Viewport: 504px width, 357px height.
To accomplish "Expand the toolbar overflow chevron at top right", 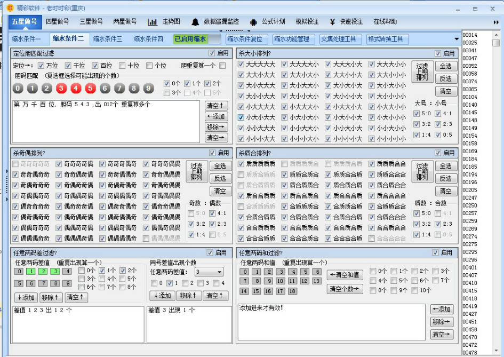I will coord(495,22).
